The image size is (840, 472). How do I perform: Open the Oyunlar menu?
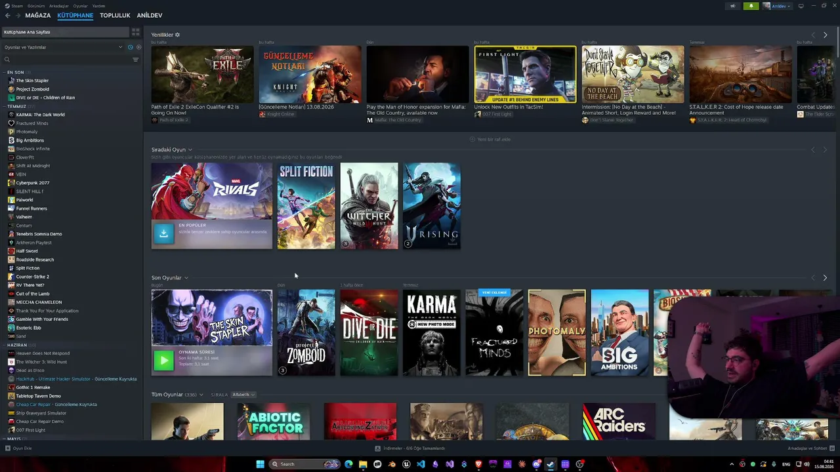[x=80, y=6]
